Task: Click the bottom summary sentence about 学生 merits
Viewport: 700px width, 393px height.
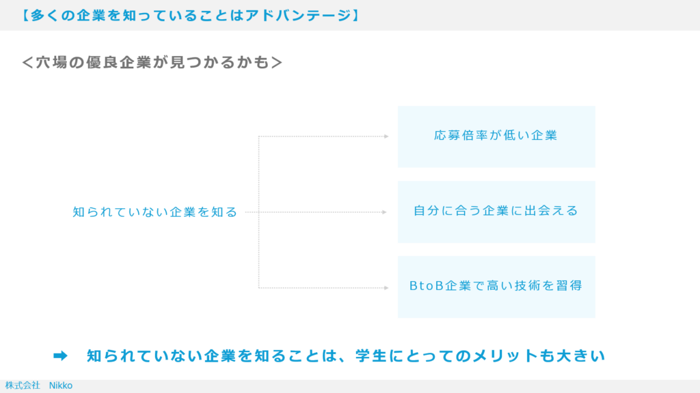Action: [346, 355]
